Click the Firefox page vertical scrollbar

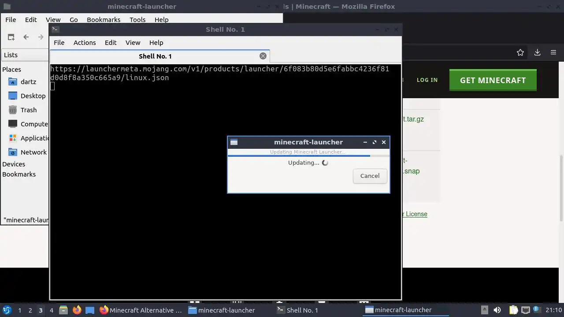tap(561, 188)
